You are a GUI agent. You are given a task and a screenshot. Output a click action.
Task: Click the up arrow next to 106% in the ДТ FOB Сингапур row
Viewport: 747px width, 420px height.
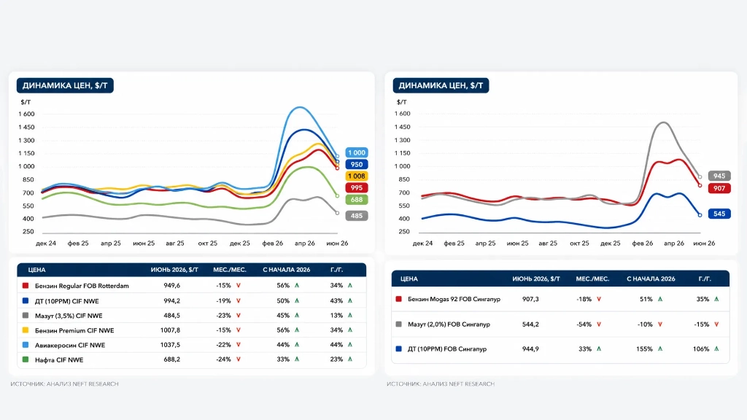716,349
